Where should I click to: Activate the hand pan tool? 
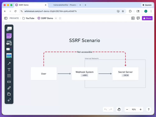tap(119, 110)
